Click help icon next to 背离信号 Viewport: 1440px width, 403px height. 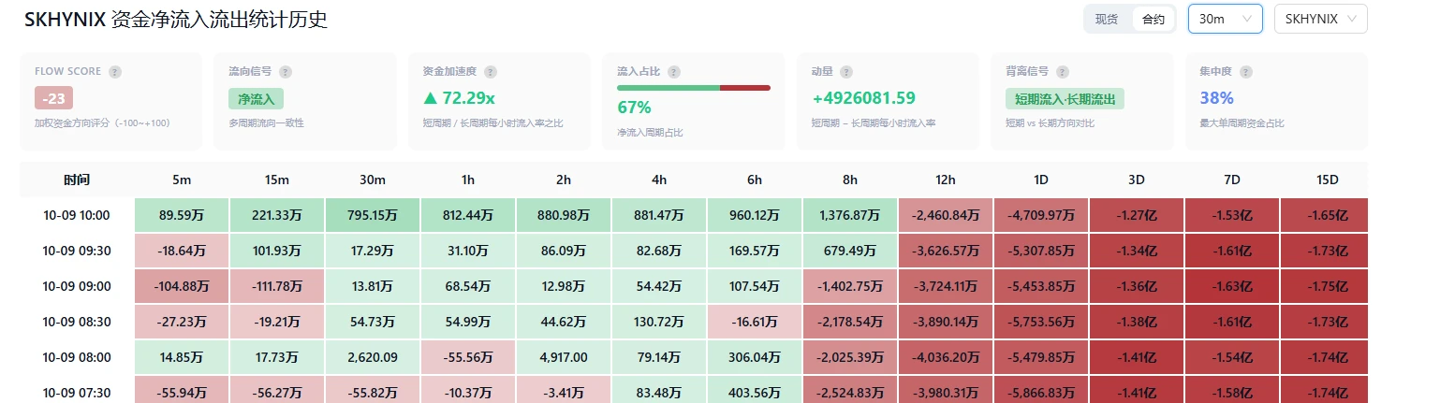click(1062, 72)
